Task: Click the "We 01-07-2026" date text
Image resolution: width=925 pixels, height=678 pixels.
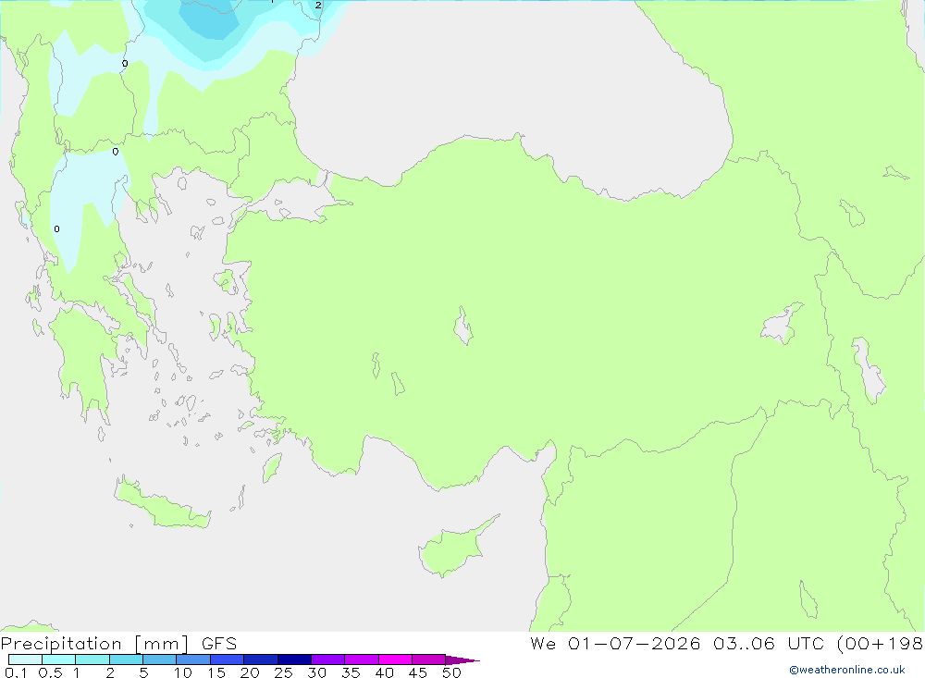Action: click(615, 644)
